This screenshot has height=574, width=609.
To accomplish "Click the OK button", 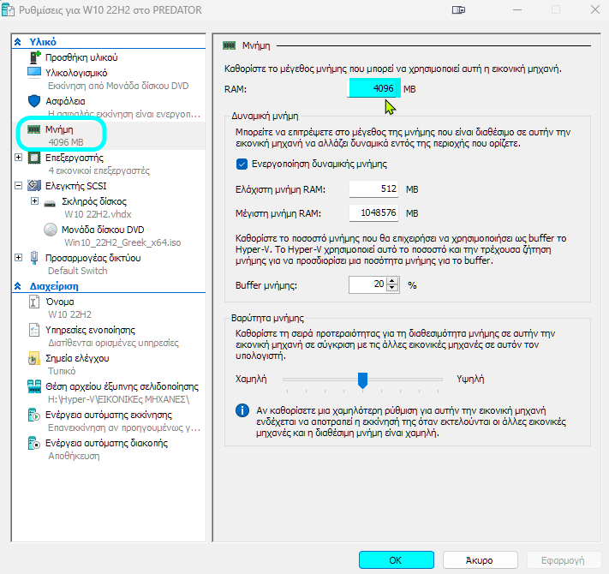I will click(x=397, y=560).
